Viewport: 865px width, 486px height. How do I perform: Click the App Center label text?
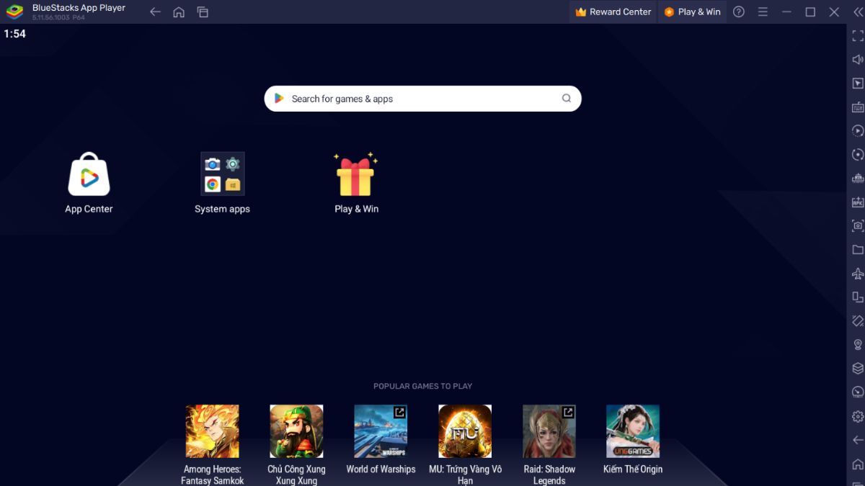89,209
